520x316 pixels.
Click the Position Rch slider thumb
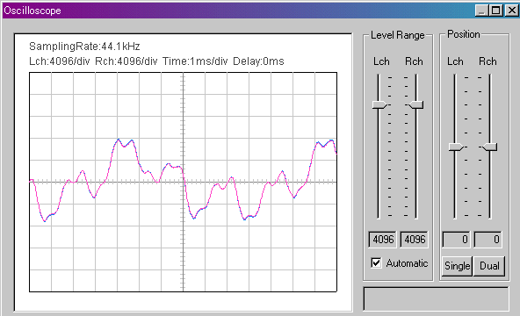click(x=489, y=147)
